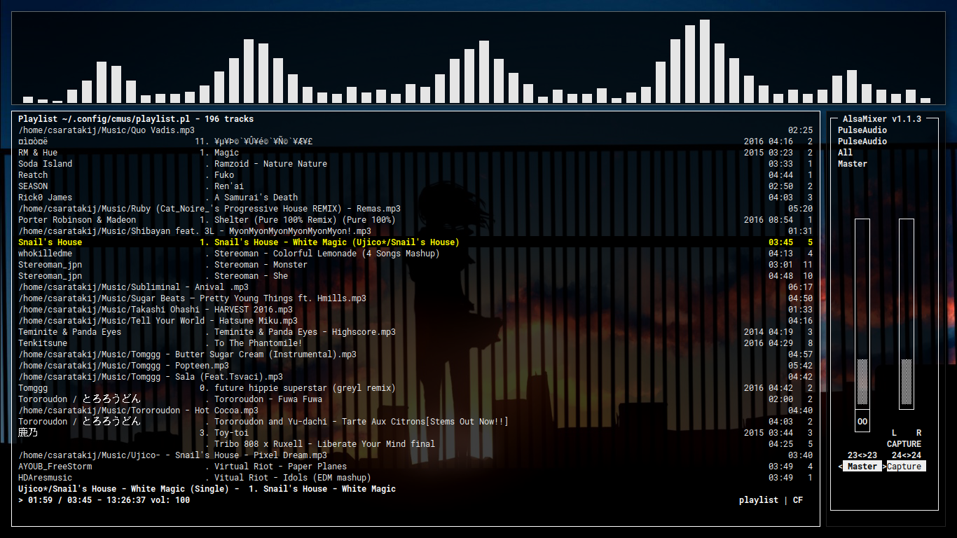Viewport: 957px width, 538px height.
Task: Select the Master channel label
Action: (862, 467)
